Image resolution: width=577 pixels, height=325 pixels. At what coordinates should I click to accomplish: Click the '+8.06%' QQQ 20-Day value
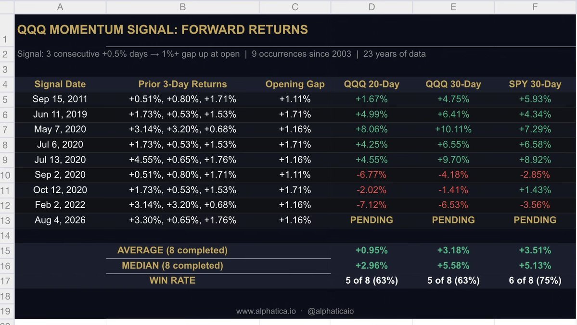point(372,129)
